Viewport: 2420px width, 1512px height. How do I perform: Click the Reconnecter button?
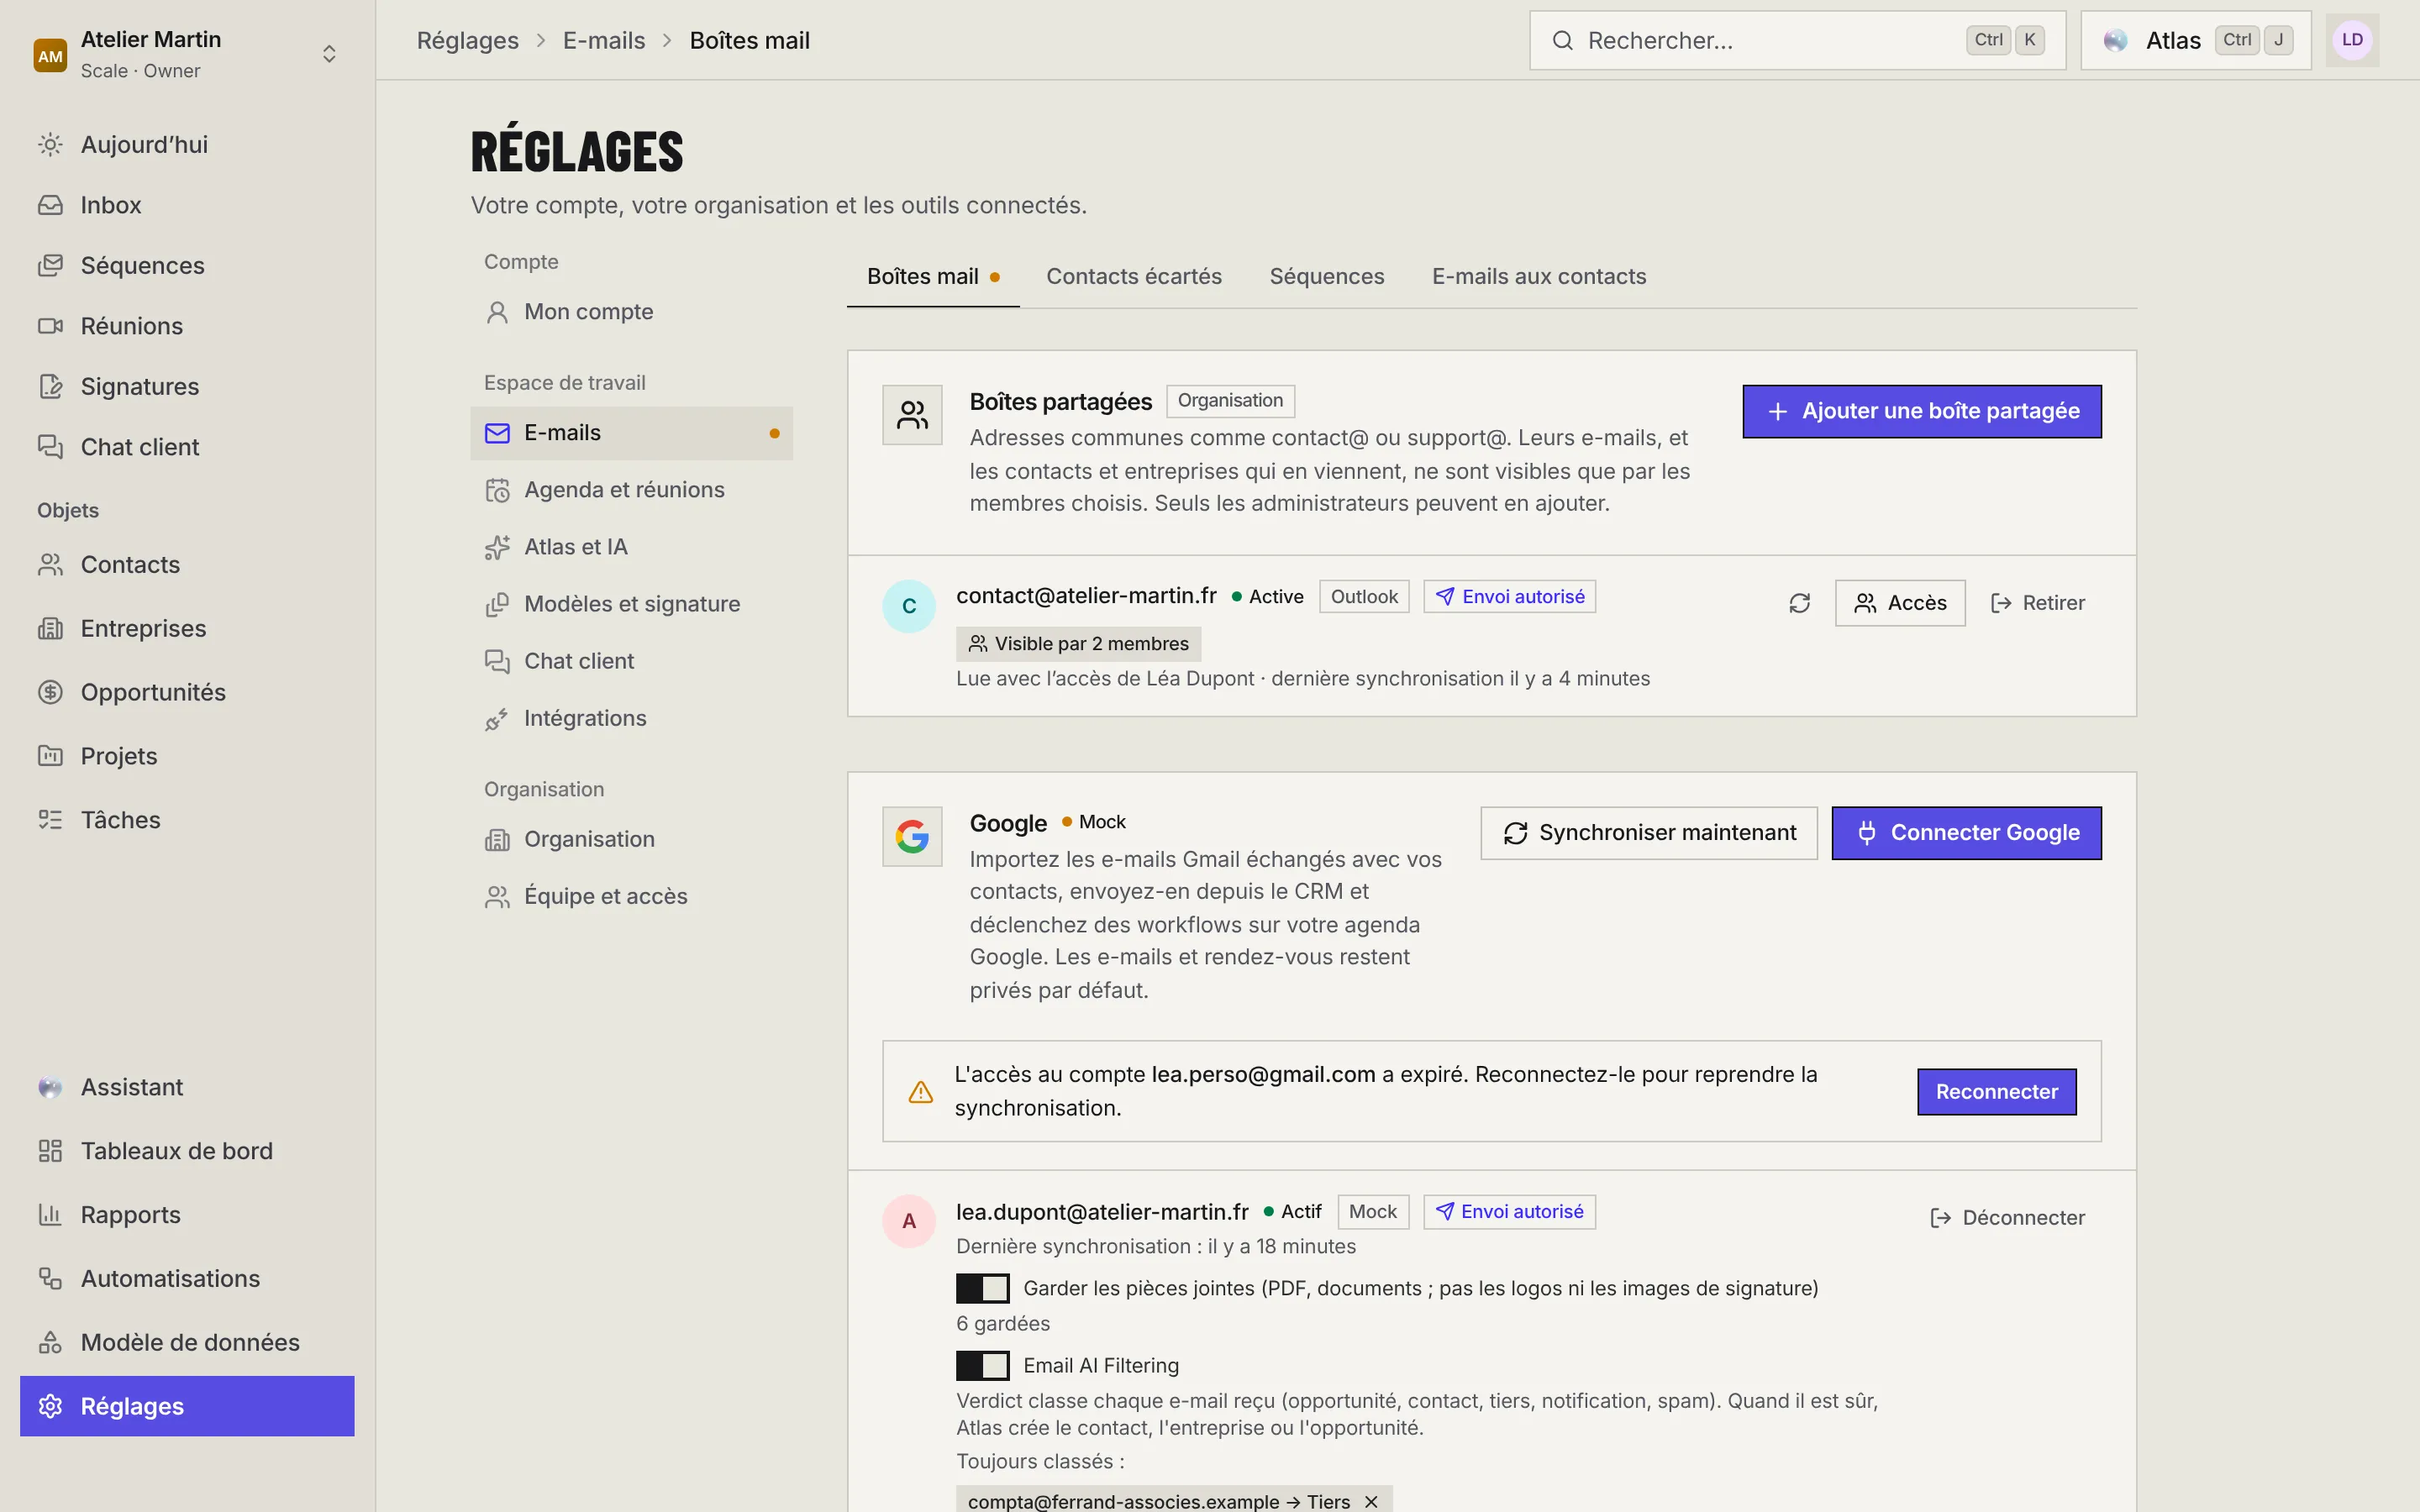tap(1996, 1092)
